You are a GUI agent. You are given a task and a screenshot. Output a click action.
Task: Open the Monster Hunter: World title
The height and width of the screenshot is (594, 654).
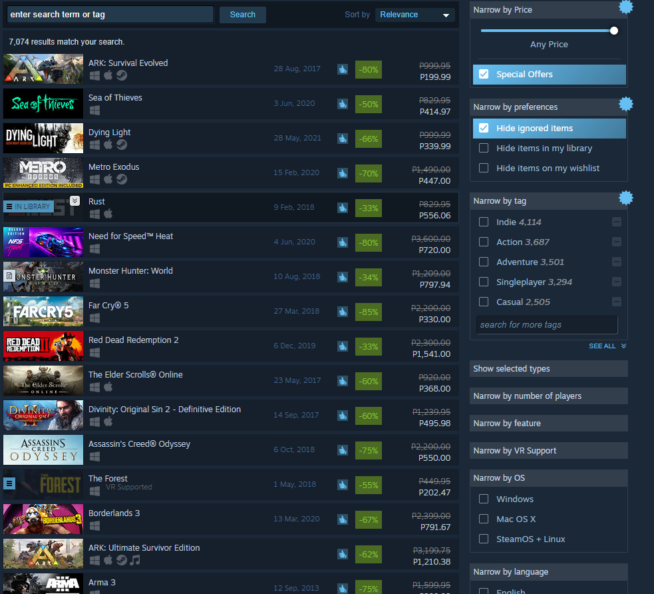tap(130, 271)
